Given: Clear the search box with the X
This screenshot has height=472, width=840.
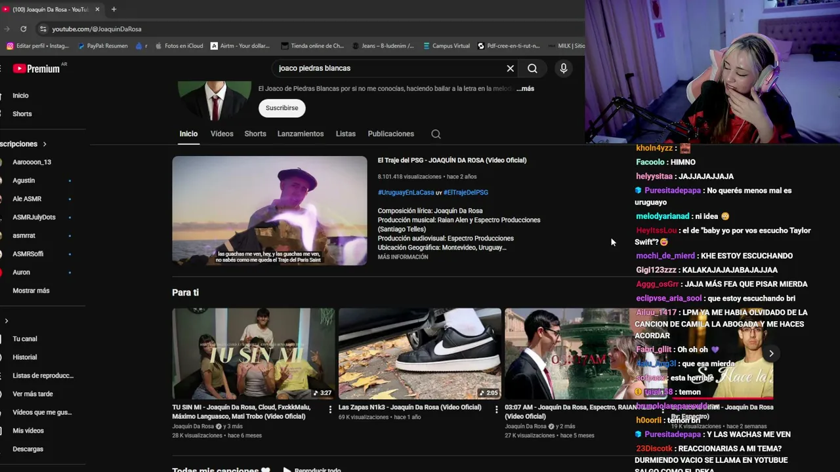Looking at the screenshot, I should [x=510, y=68].
